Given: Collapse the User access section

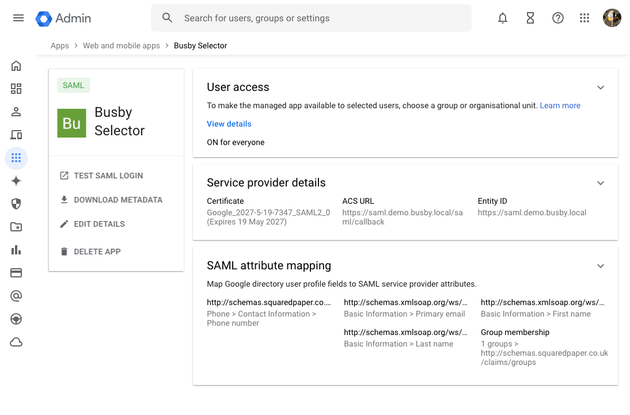Looking at the screenshot, I should (601, 87).
